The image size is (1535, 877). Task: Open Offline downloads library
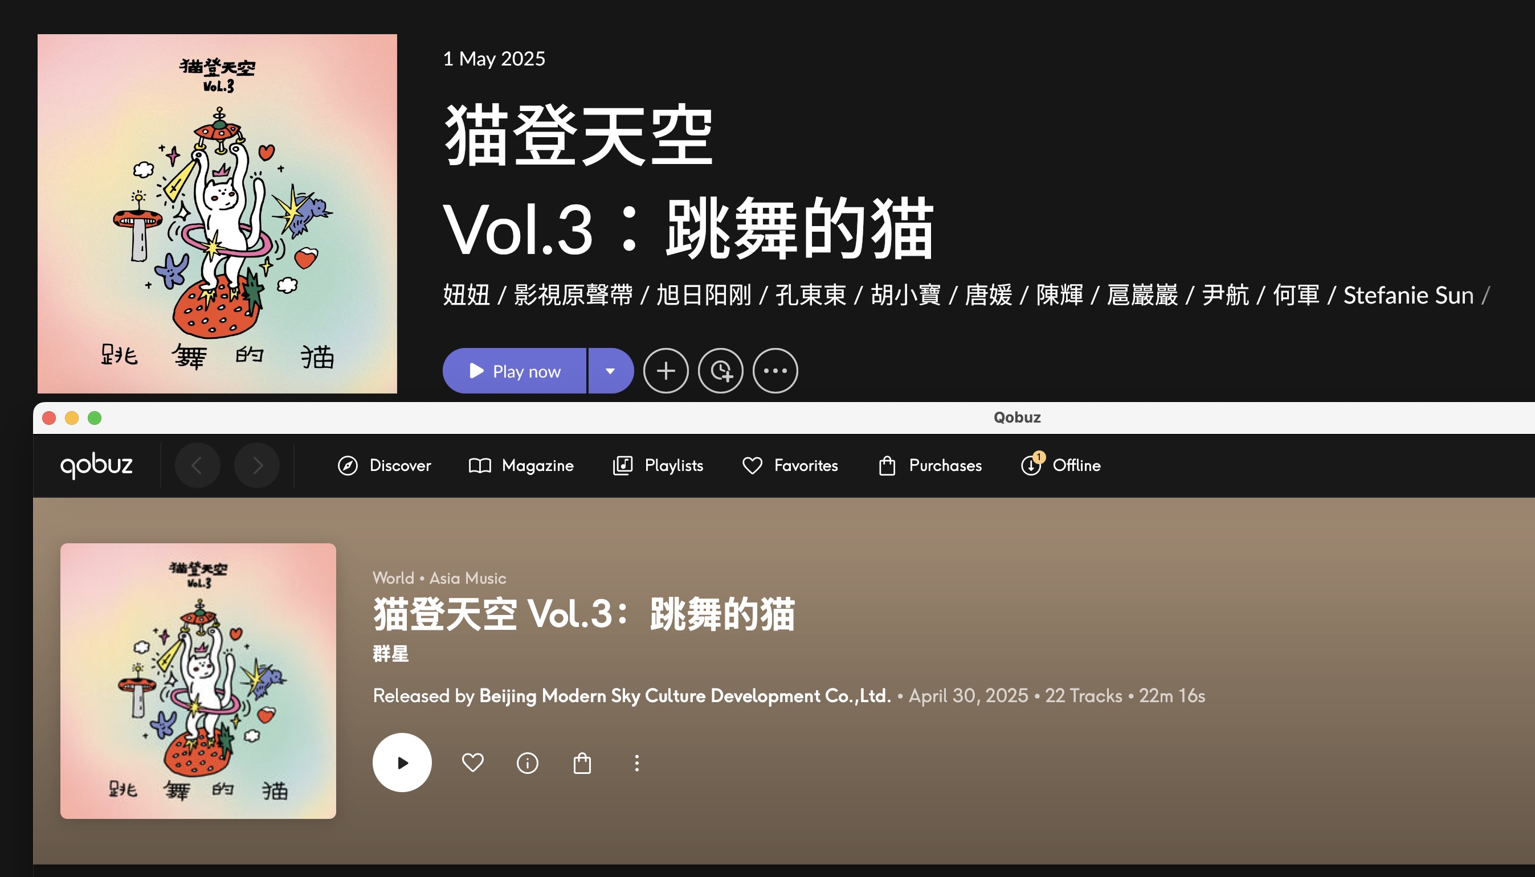1062,465
